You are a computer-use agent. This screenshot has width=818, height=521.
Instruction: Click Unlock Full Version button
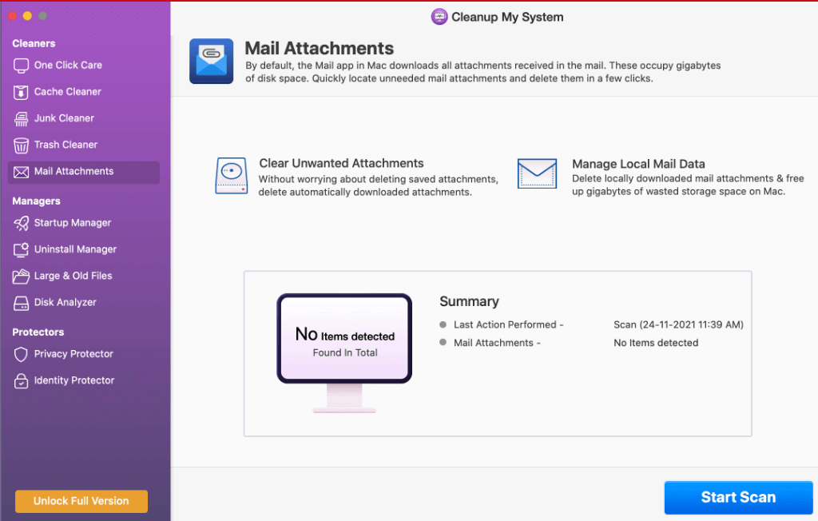(81, 501)
